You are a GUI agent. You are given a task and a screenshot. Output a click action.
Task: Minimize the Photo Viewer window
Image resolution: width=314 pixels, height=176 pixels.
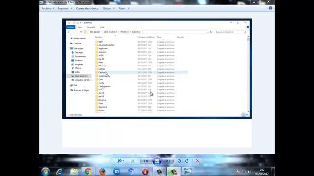[x=254, y=2]
